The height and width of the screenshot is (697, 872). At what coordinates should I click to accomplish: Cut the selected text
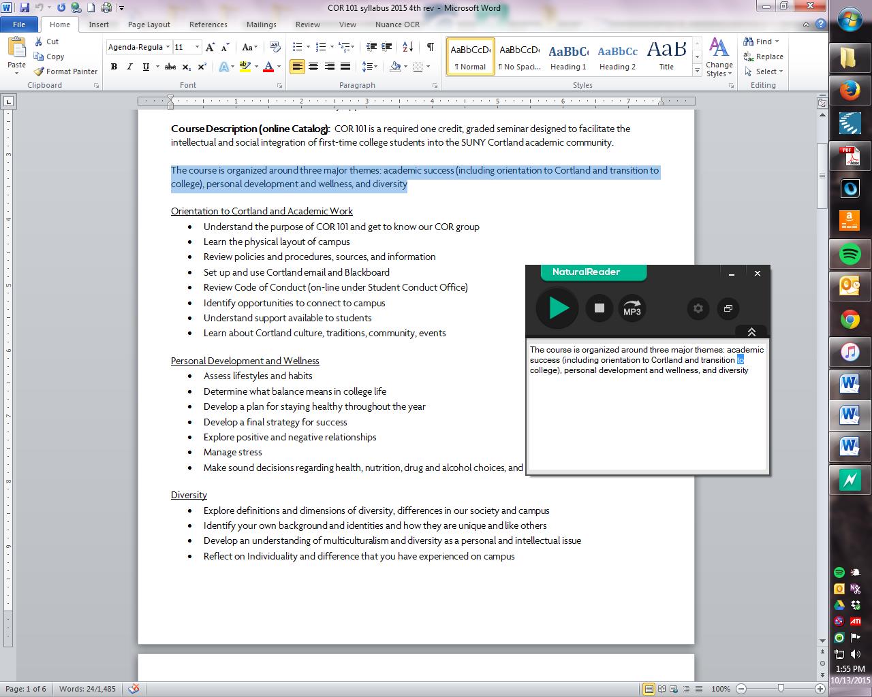tap(47, 42)
